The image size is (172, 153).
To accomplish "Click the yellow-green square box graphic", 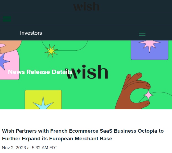I will [x=43, y=100].
